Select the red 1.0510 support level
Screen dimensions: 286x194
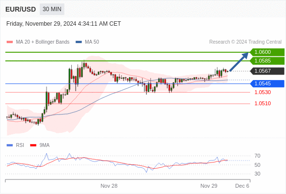click(263, 103)
